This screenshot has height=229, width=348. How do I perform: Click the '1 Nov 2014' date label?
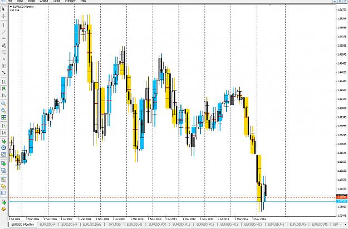pos(259,219)
